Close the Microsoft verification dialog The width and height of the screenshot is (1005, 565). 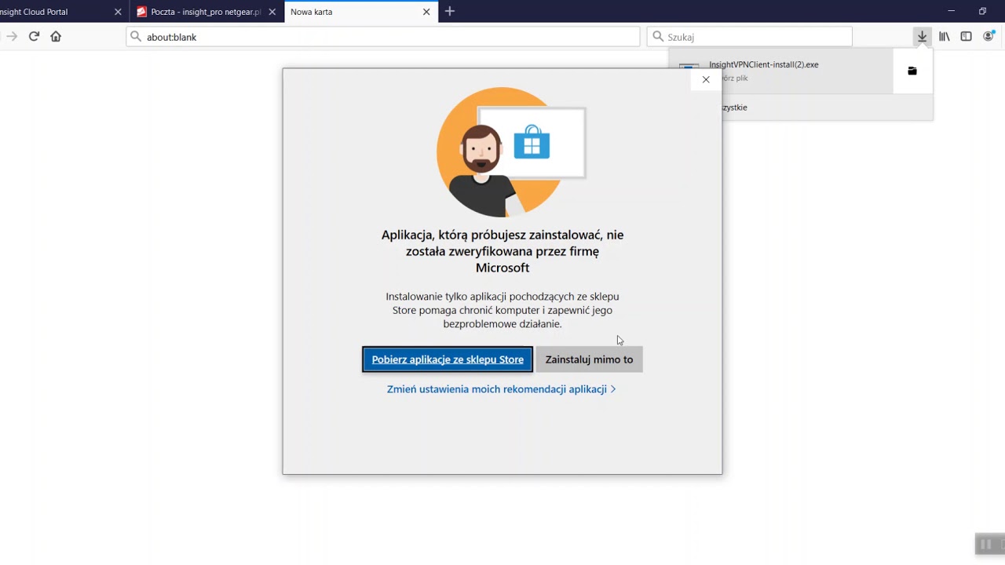(x=706, y=79)
